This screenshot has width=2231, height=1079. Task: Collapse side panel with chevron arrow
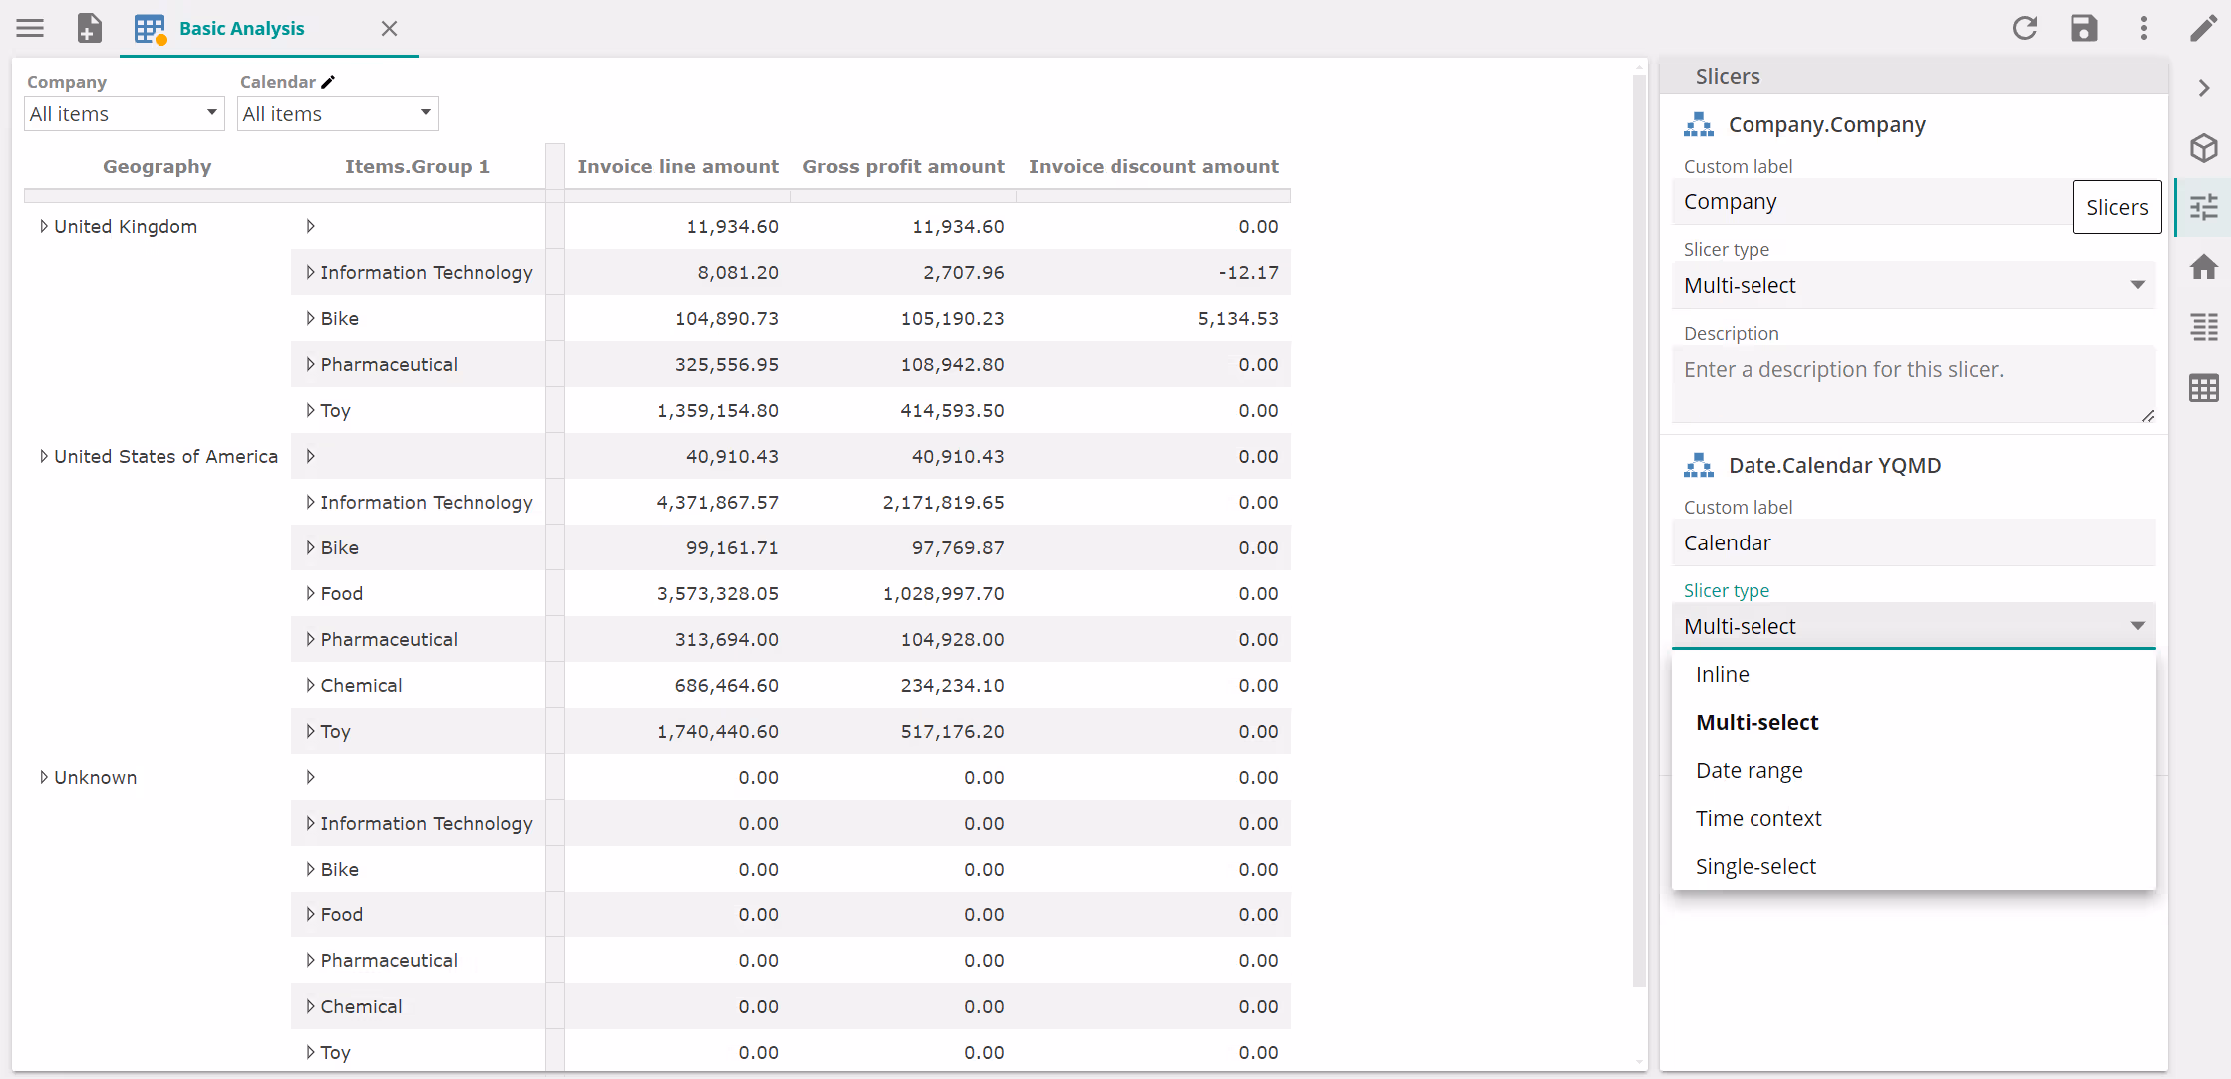[x=2203, y=88]
